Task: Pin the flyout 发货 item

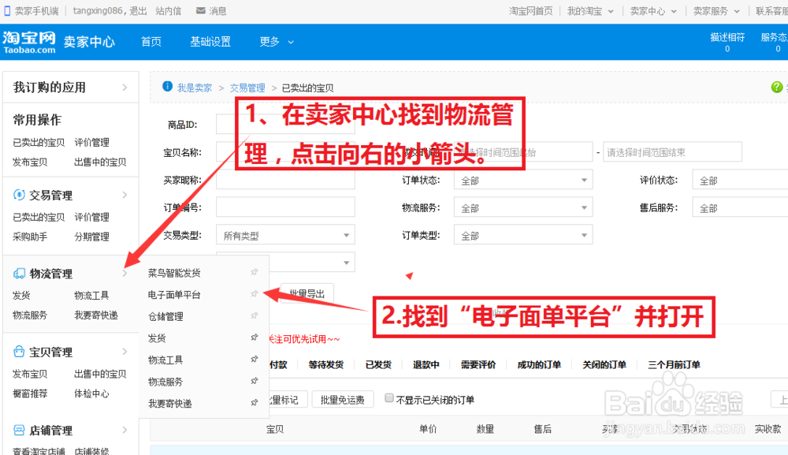Action: 255,338
